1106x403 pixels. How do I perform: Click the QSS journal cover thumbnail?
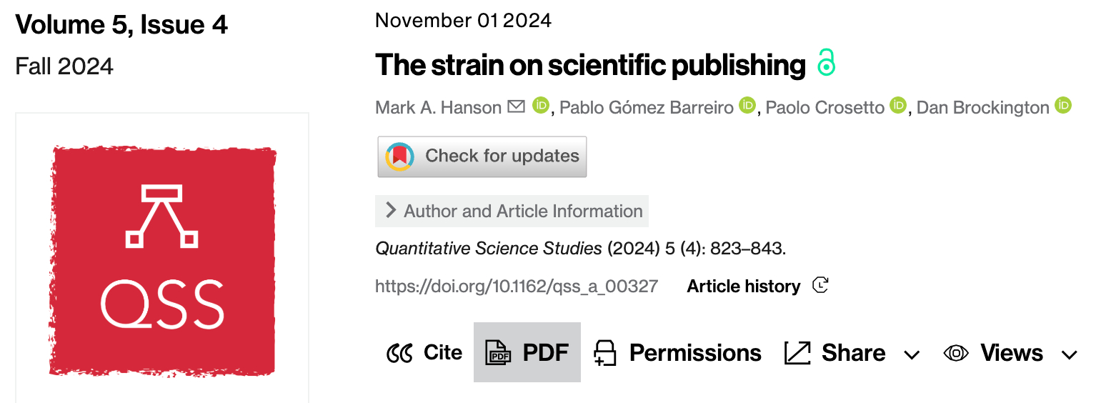pos(162,260)
